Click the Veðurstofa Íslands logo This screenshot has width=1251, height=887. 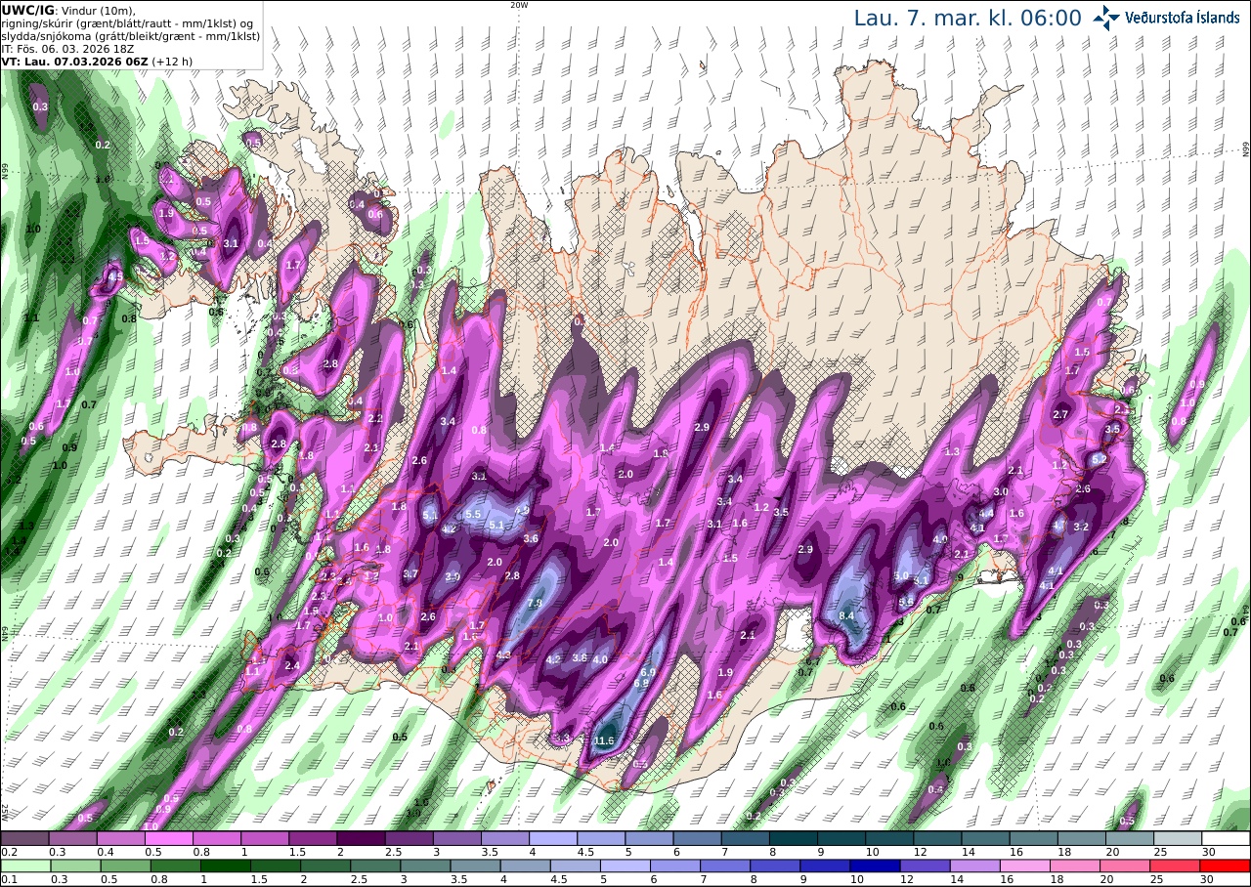[x=1165, y=18]
